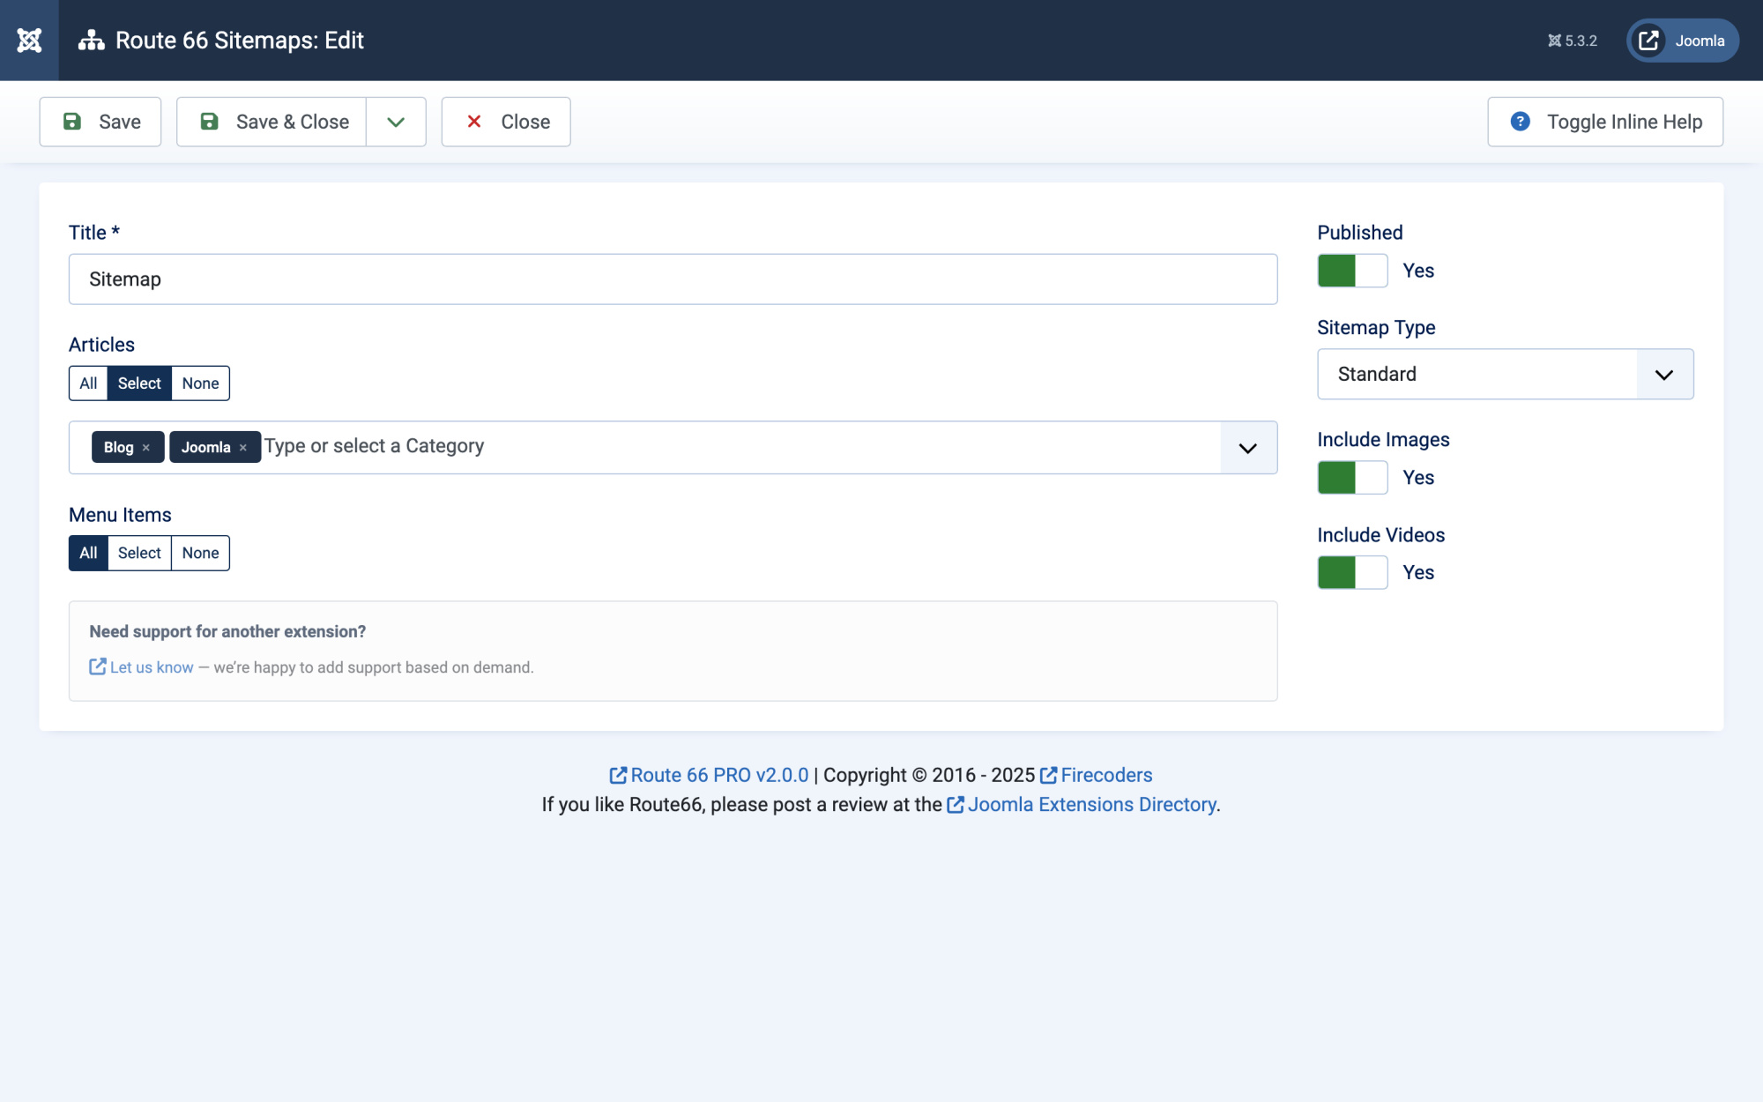The image size is (1763, 1102).
Task: Click the Need support for another extension heading
Action: 227,631
